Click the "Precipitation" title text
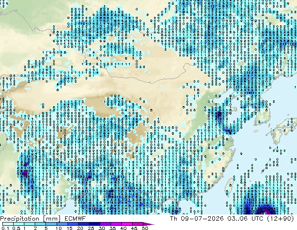 click(x=20, y=219)
